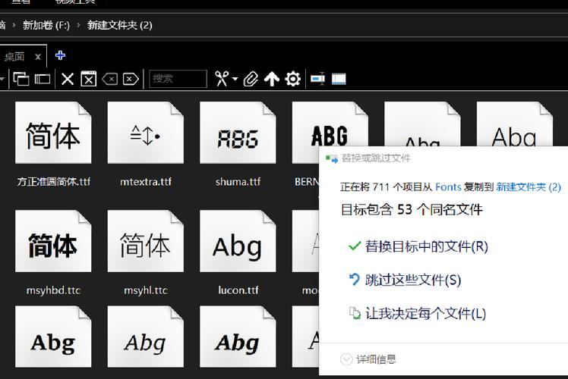Click the close-left-tabs tag icon
The width and height of the screenshot is (568, 379).
tap(110, 79)
